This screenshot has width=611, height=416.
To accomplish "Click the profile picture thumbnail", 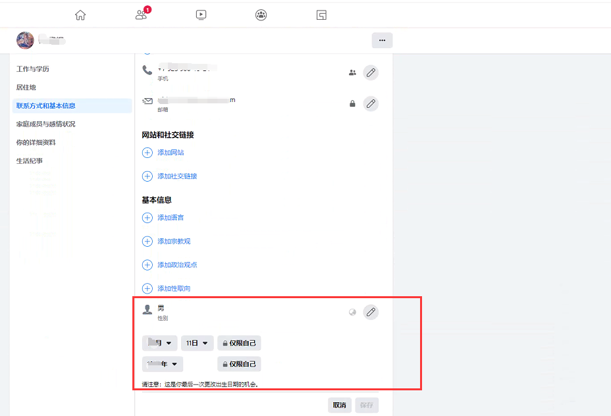I will click(x=25, y=40).
